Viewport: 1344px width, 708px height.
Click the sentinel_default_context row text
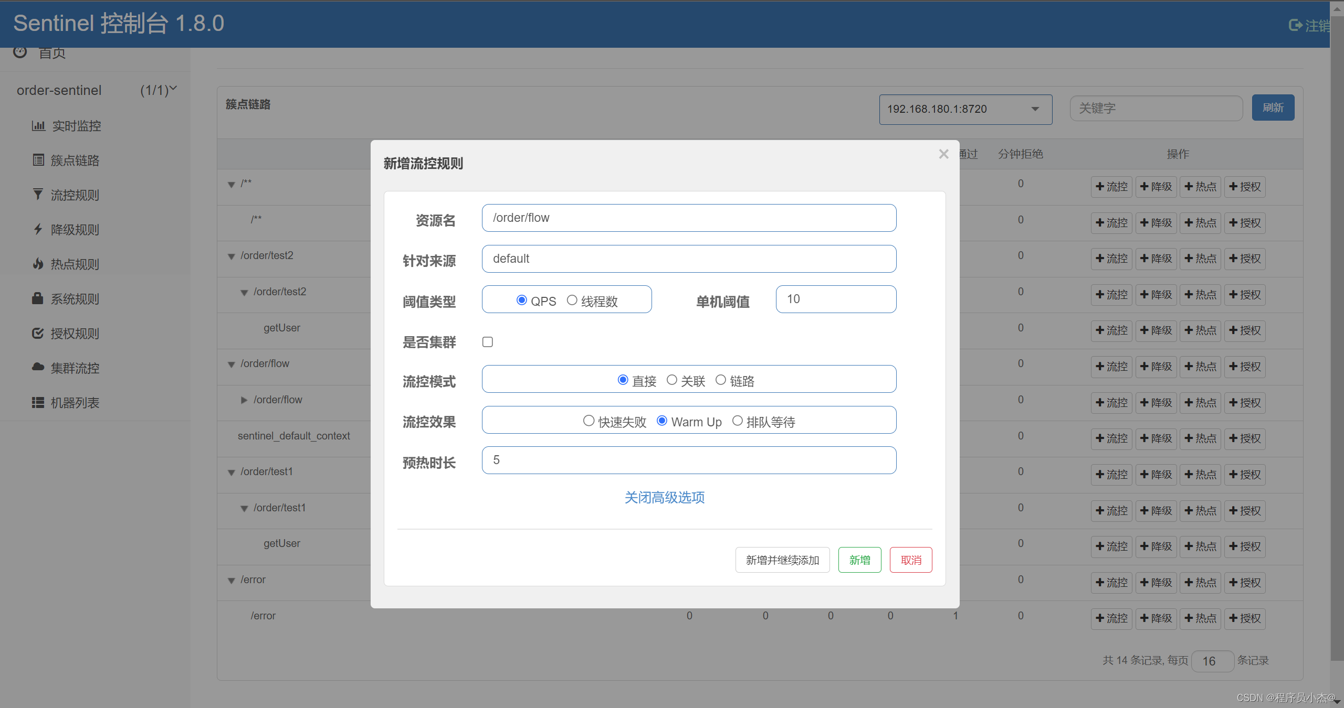pos(293,436)
